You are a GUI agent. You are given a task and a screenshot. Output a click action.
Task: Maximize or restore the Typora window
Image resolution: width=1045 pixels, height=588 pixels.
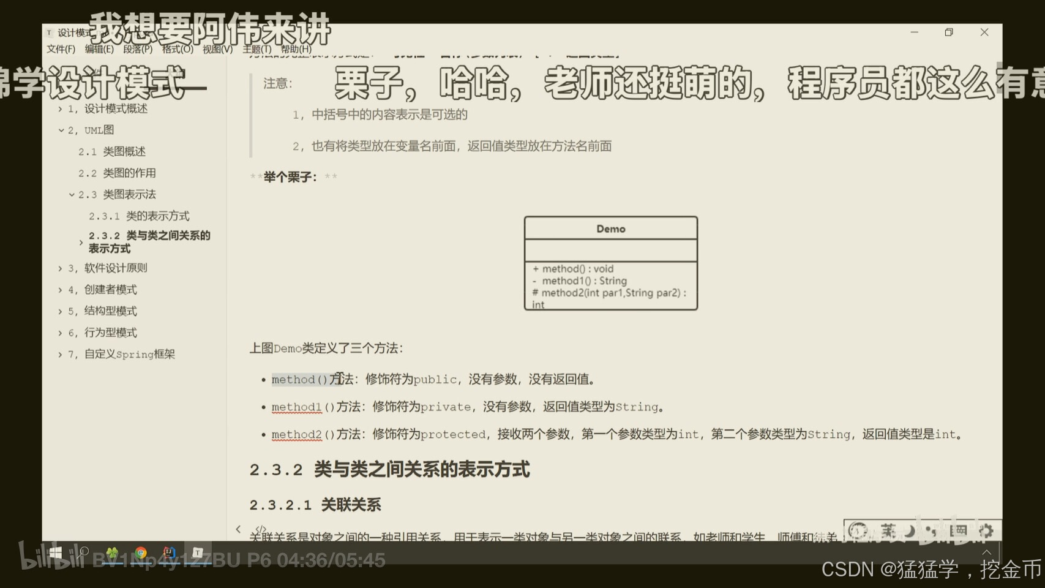(x=949, y=32)
